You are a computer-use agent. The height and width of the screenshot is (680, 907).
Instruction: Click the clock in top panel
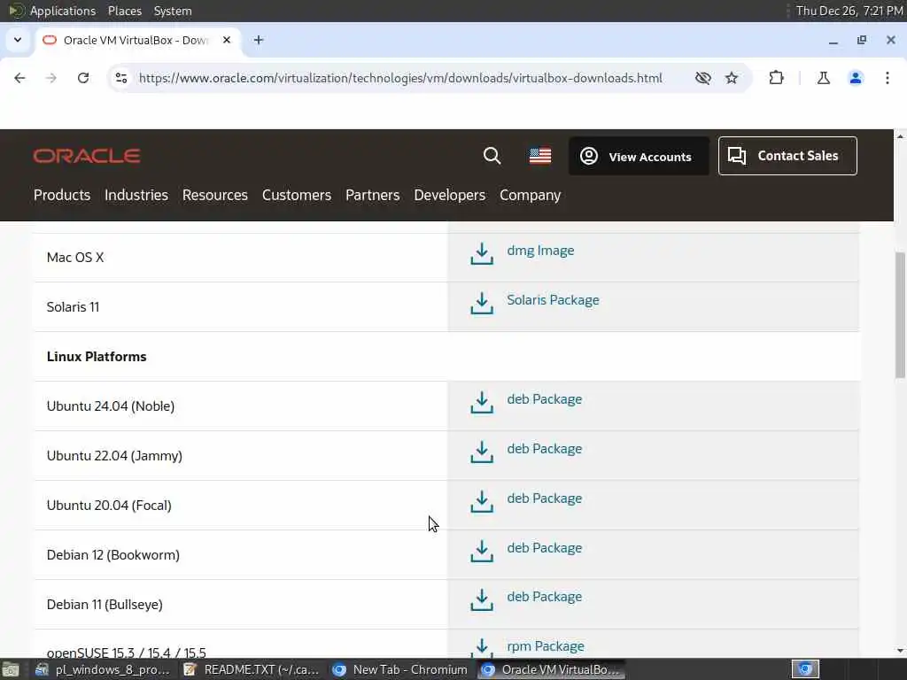pos(849,11)
